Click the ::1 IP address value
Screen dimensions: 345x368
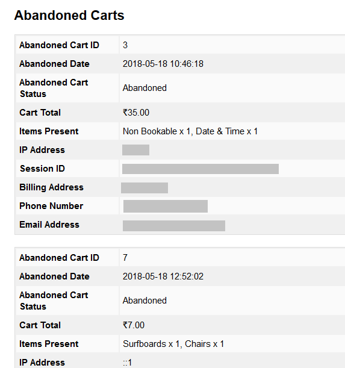127,363
